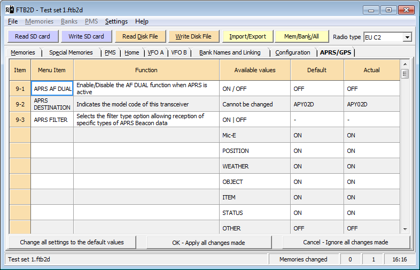420x270 pixels.
Task: Click the WEATHER filter row label
Action: click(255, 166)
